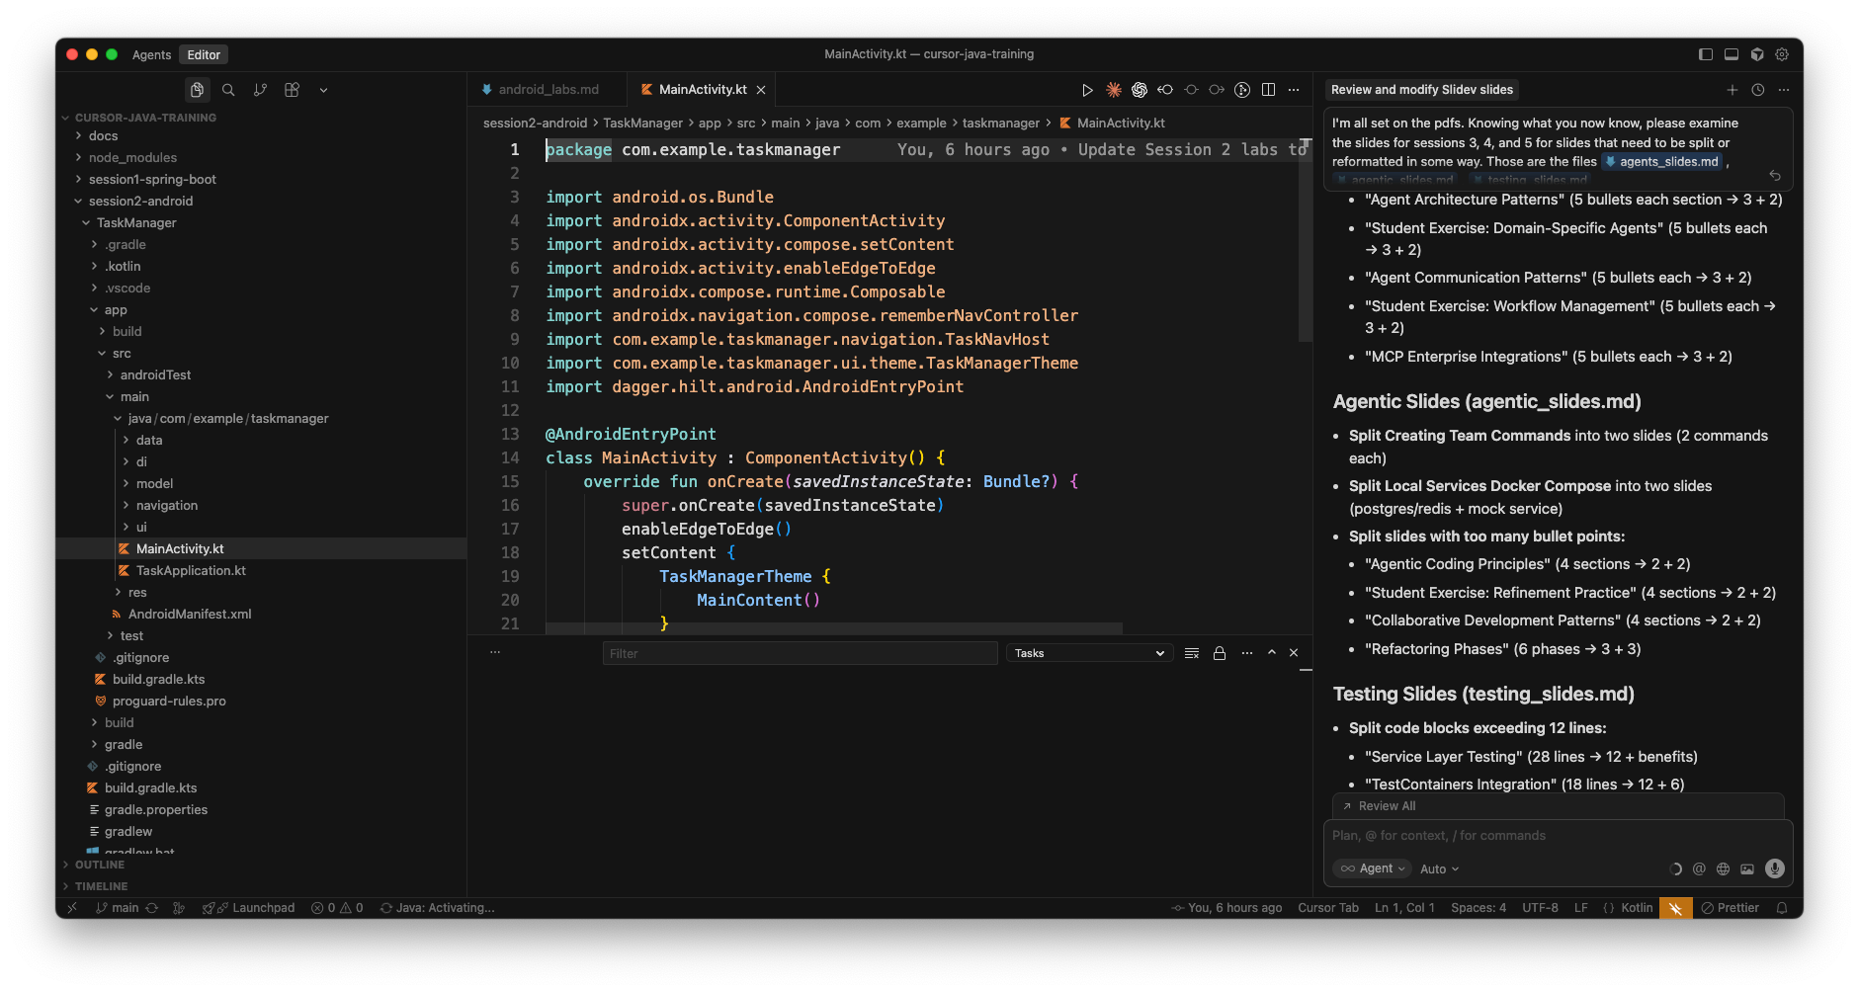Click the orange Claude spark icon

1114,90
